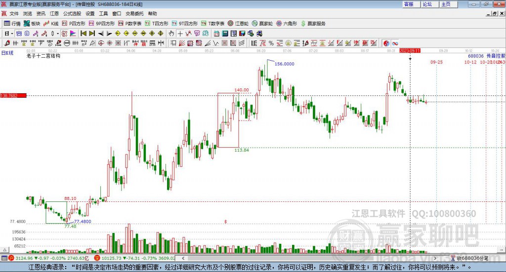506x272 pixels.
Task: Open the 文件 menu
Action: (14, 13)
